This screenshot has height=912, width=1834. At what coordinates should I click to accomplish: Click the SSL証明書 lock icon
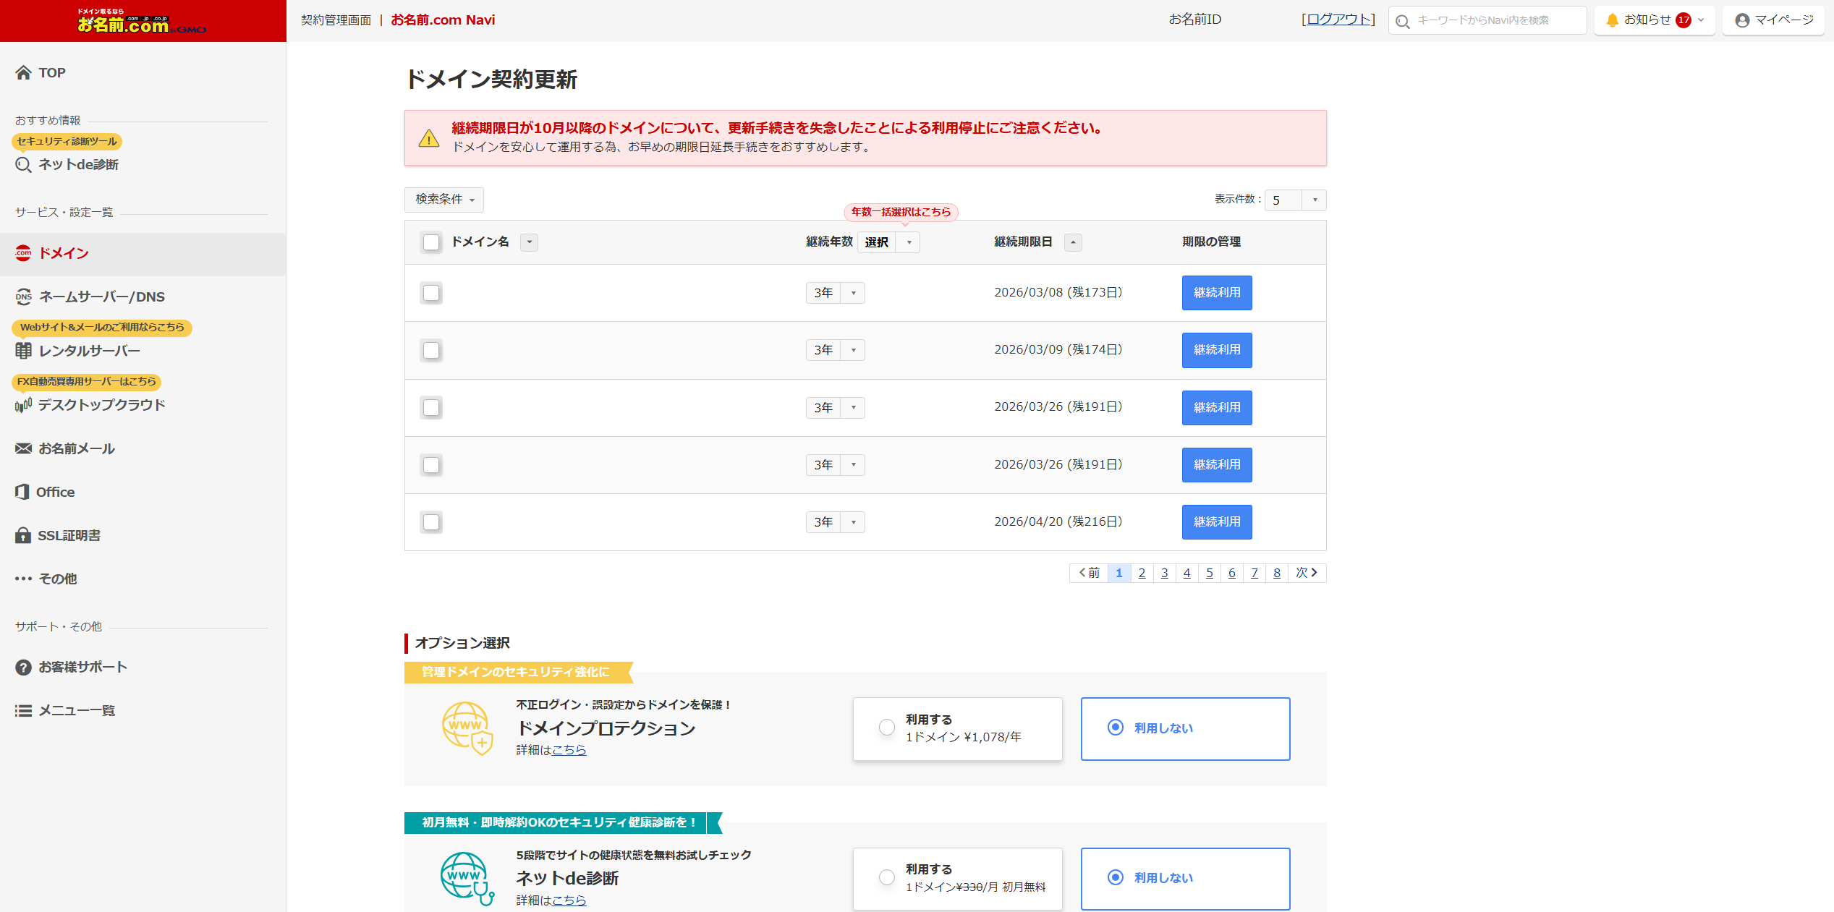(23, 535)
